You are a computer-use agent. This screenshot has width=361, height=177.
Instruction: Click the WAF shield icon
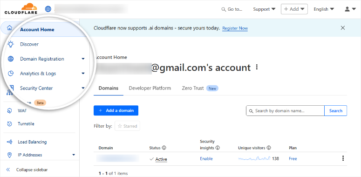coord(9,111)
